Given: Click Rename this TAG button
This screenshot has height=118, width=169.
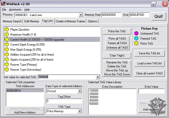Looking at the screenshot, I should click(x=117, y=62).
